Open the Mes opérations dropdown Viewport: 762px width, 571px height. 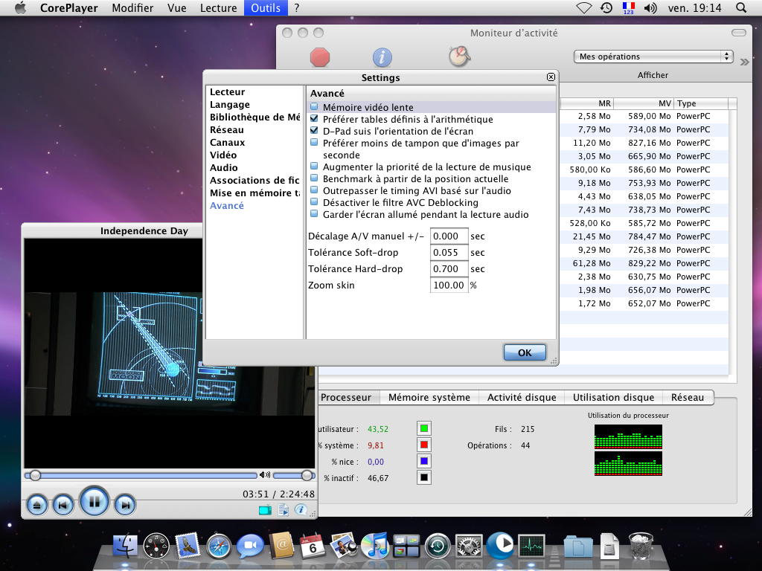[x=653, y=57]
